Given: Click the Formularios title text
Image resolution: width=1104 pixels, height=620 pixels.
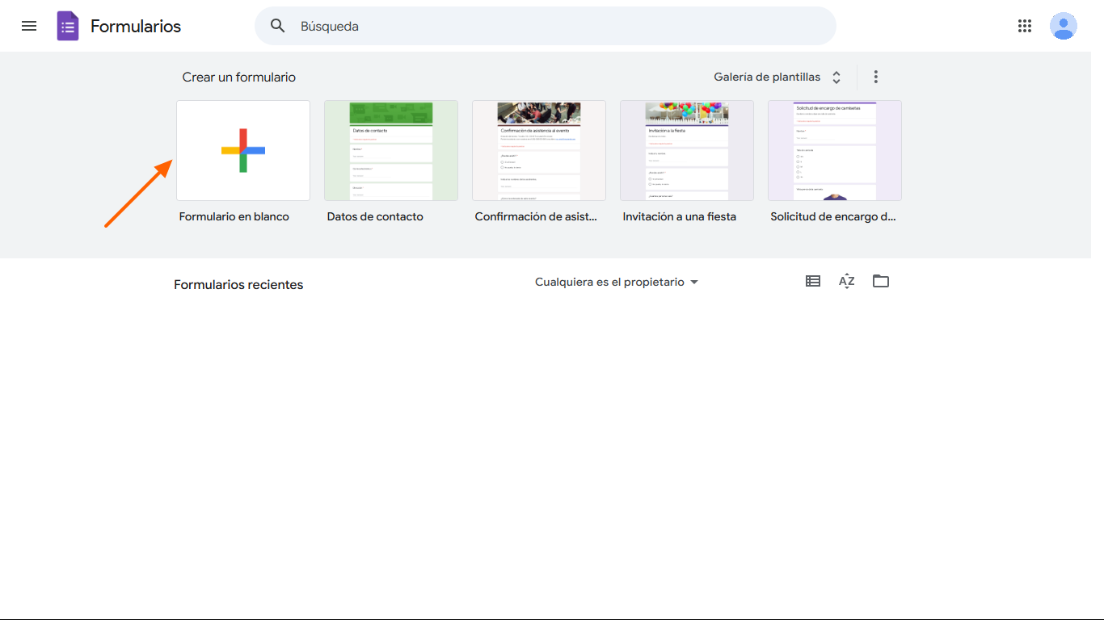Looking at the screenshot, I should [x=136, y=26].
